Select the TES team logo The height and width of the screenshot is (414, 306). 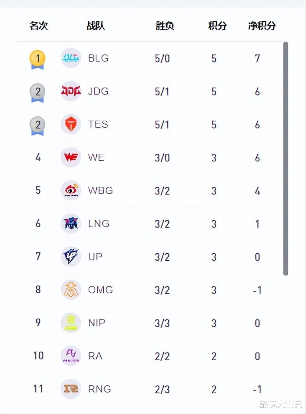click(71, 124)
